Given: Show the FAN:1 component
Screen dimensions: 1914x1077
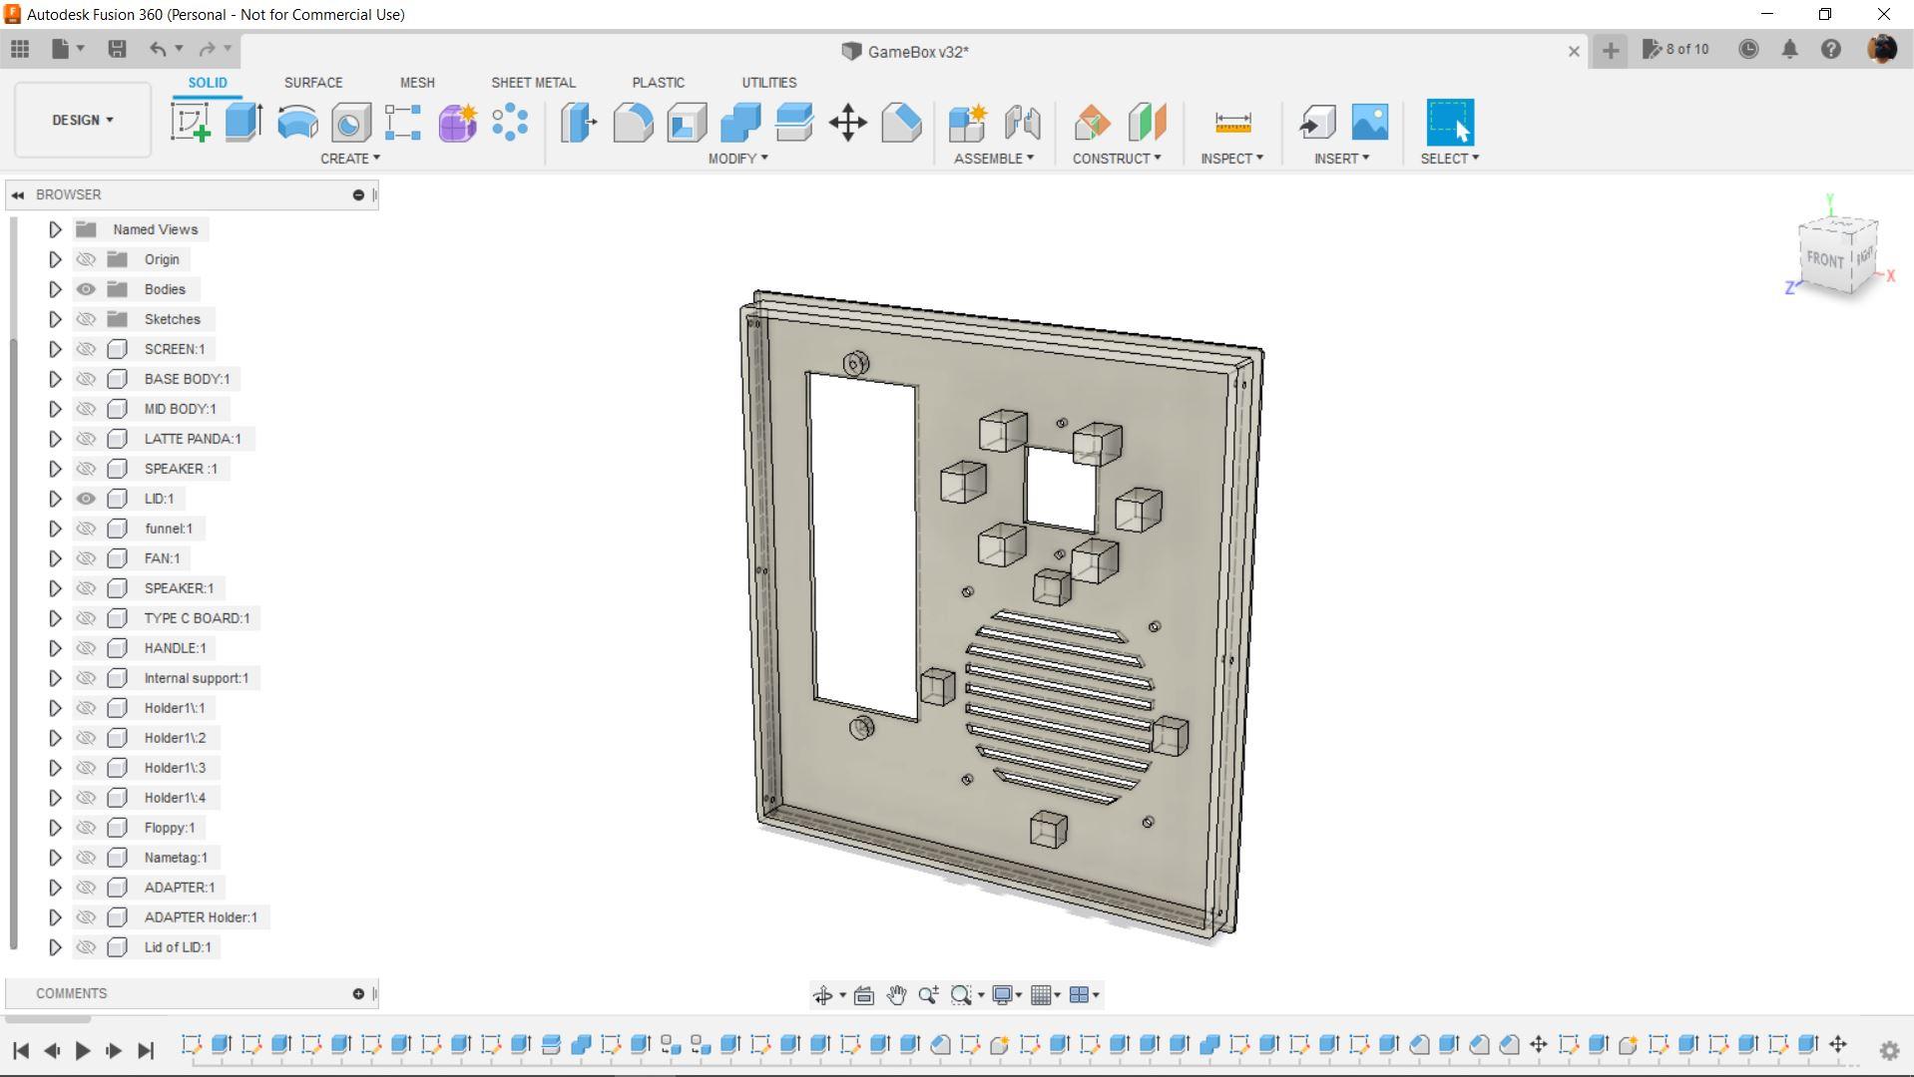Looking at the screenshot, I should click(86, 558).
